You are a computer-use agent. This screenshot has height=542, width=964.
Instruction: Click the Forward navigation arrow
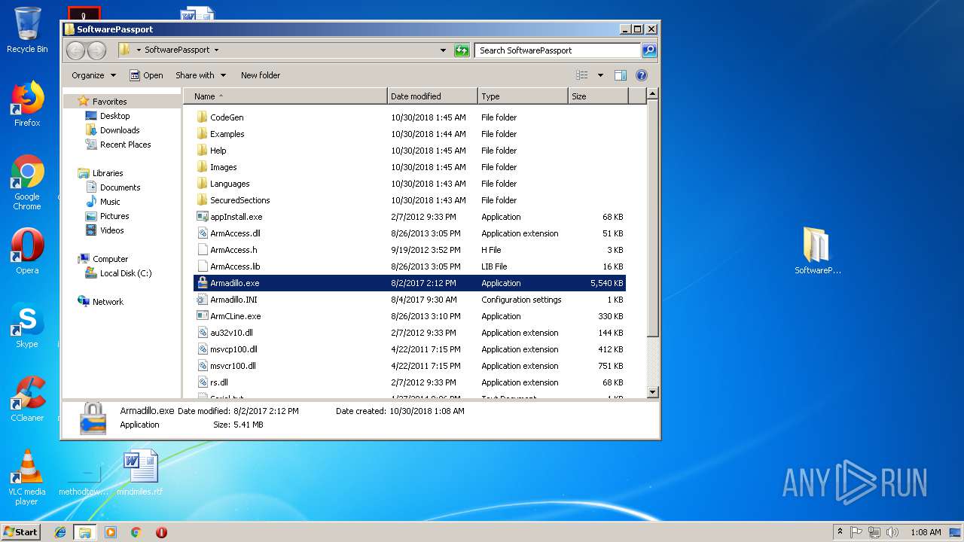pyautogui.click(x=96, y=50)
